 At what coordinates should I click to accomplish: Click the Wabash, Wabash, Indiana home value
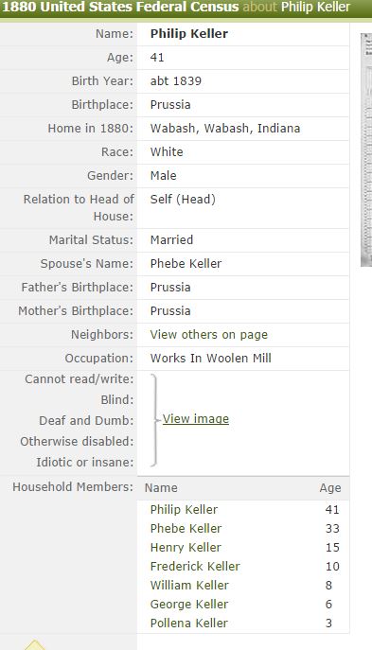[224, 128]
